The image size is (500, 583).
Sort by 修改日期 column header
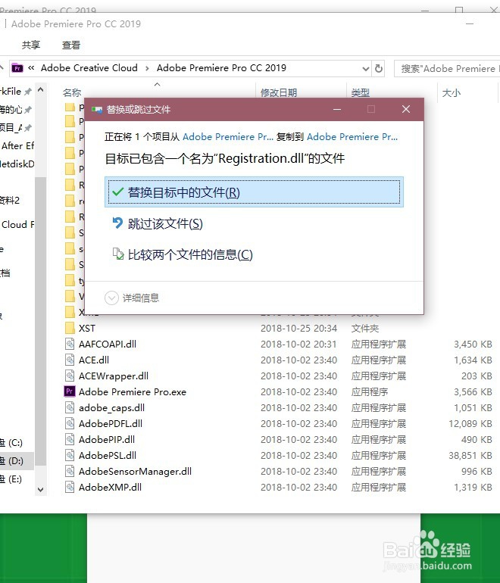(279, 92)
